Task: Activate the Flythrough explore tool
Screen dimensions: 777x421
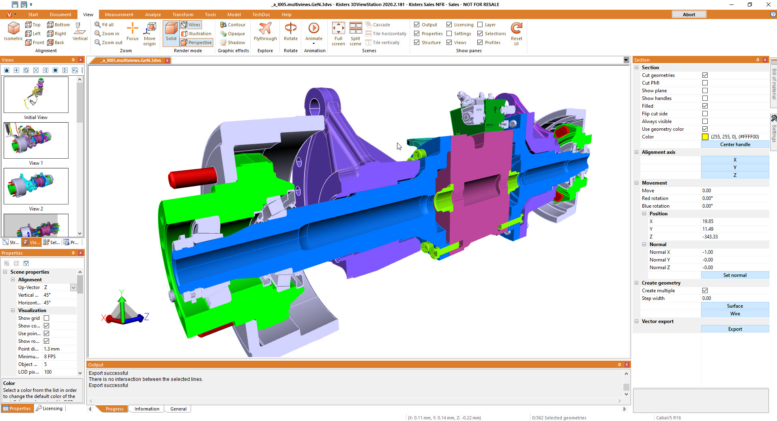Action: click(265, 29)
